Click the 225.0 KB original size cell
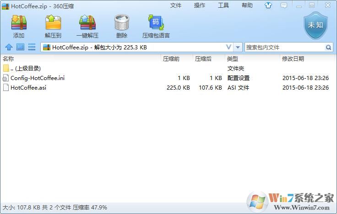 point(178,88)
